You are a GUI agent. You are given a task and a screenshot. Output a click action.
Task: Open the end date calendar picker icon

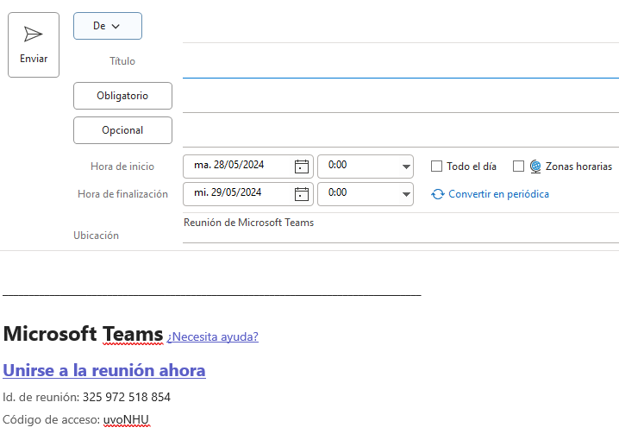(x=302, y=194)
